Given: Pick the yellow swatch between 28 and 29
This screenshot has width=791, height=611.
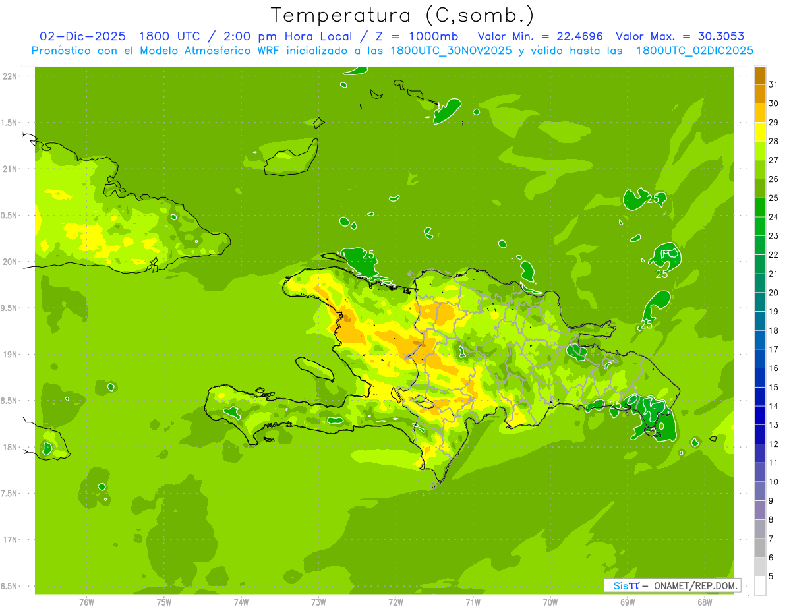Looking at the screenshot, I should pos(760,132).
